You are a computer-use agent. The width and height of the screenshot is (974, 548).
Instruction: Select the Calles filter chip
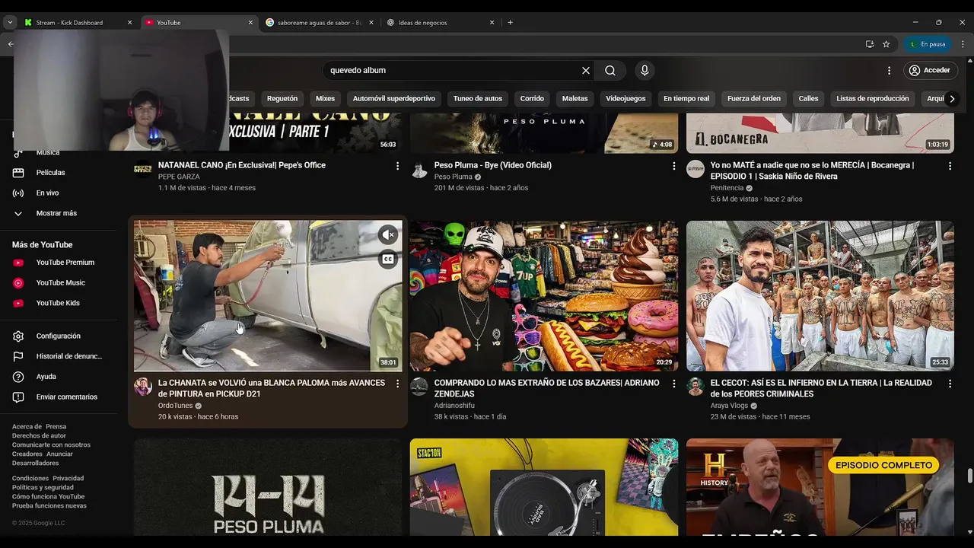pyautogui.click(x=808, y=98)
